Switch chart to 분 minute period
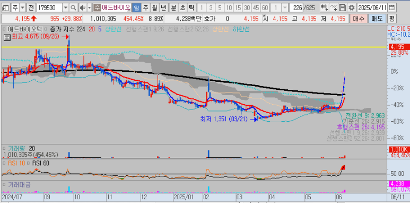The width and height of the screenshot is (410, 203). click(x=173, y=7)
